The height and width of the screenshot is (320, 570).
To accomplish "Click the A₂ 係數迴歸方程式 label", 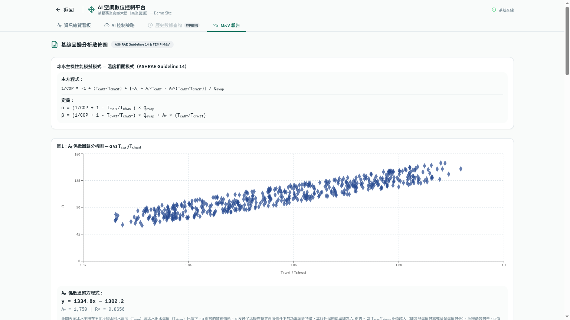I will coord(82,293).
